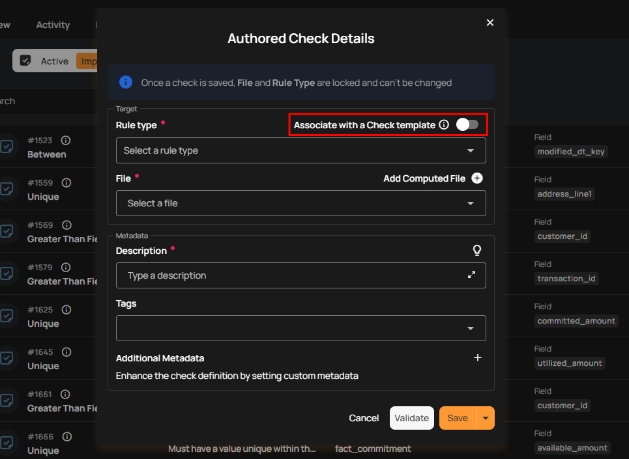Expand the description field with arrows icon
Viewport: 629px width, 459px height.
(x=471, y=275)
